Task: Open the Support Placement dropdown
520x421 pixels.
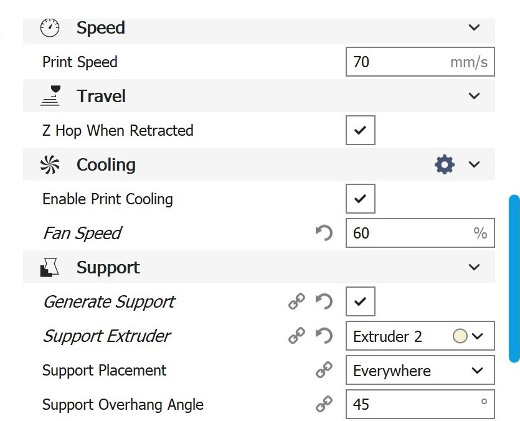Action: [x=420, y=371]
